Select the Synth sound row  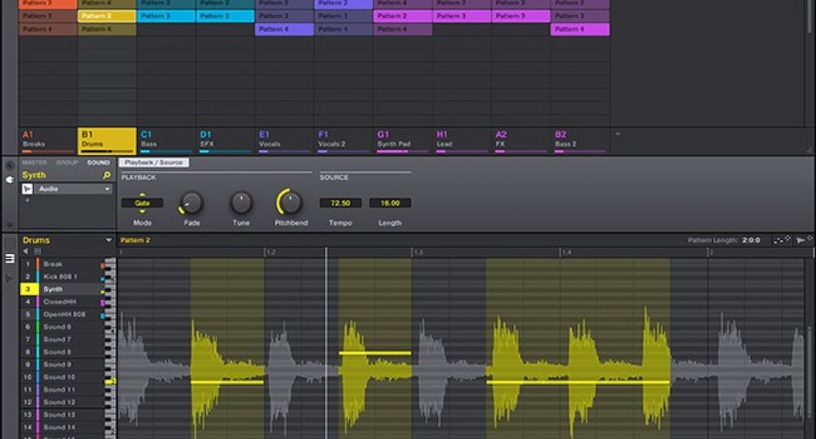pos(63,289)
